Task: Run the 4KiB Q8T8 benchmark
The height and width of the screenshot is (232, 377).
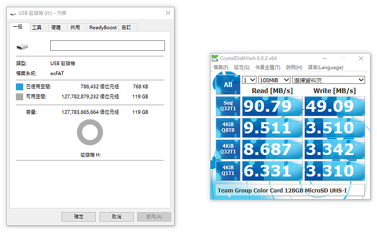Action: (x=228, y=128)
